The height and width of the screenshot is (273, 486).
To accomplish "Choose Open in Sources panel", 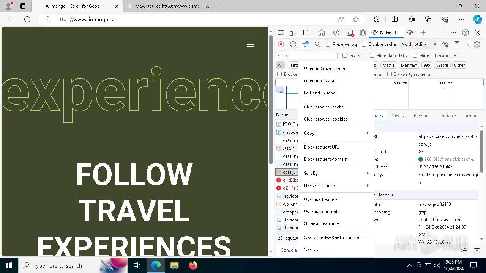I will pyautogui.click(x=336, y=69).
